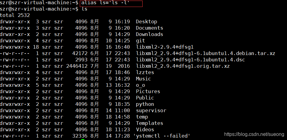The width and height of the screenshot is (287, 140).
Task: Click the time 16:40 in the libxml2-2.9.4+dfsg1 row
Action: pyautogui.click(x=122, y=47)
